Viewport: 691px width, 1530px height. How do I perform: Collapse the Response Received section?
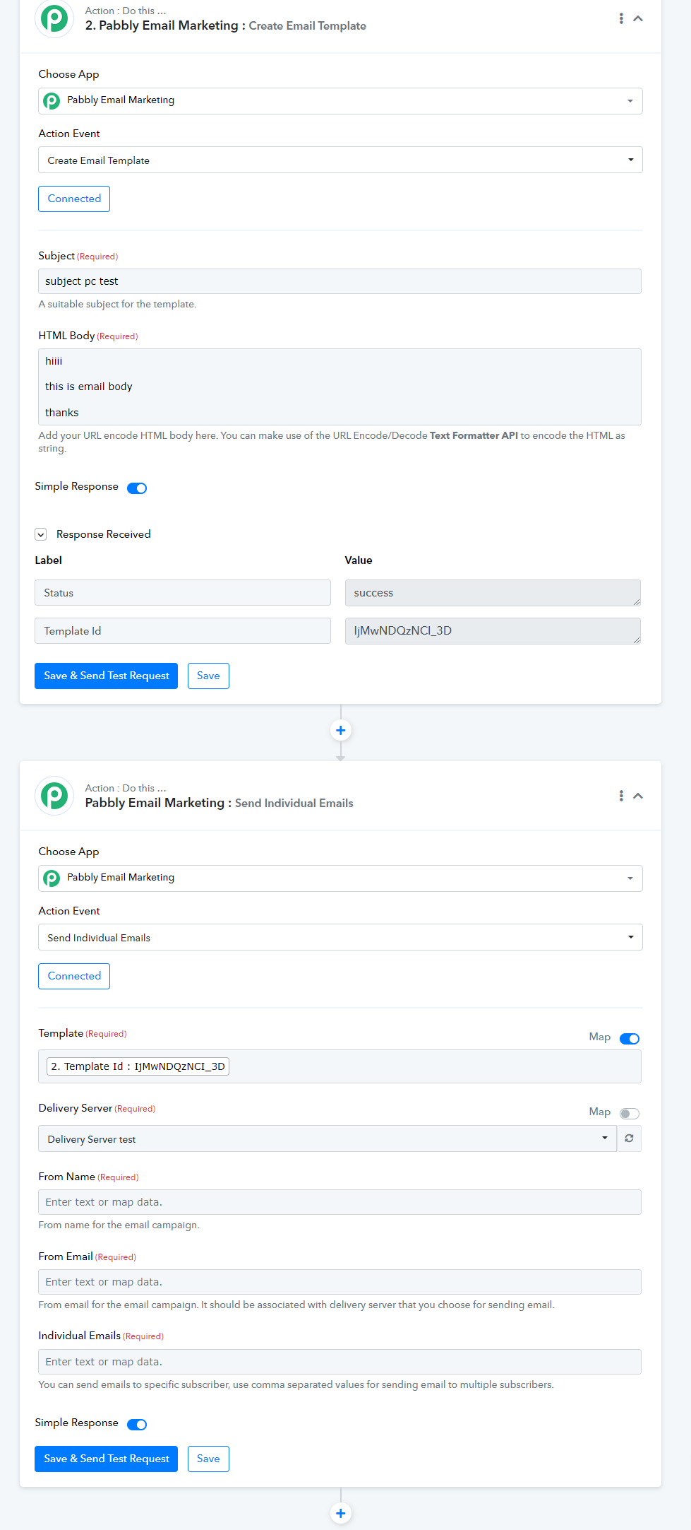tap(41, 534)
